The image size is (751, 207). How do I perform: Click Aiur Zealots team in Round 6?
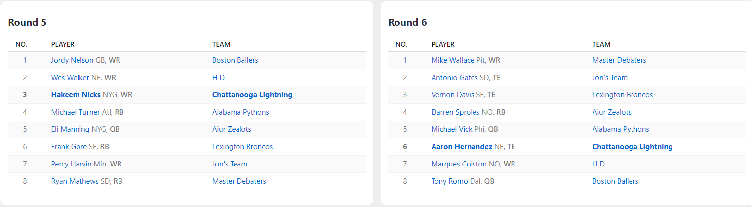[612, 112]
